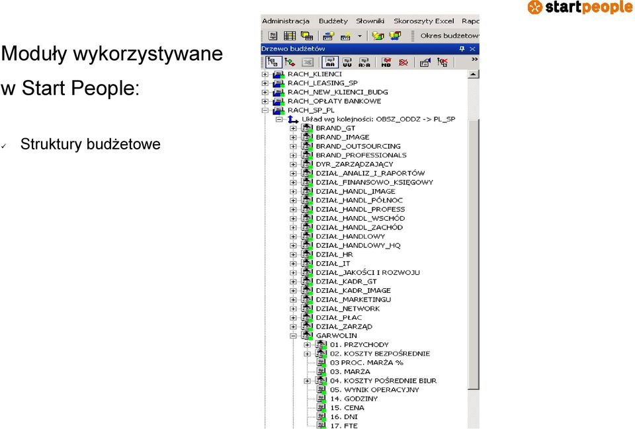Select the BRAND_IMAGE tree row

(x=342, y=137)
